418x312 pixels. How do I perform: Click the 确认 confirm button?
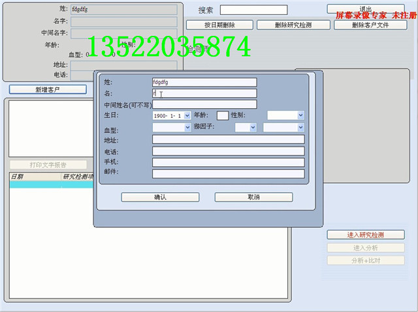click(x=160, y=197)
